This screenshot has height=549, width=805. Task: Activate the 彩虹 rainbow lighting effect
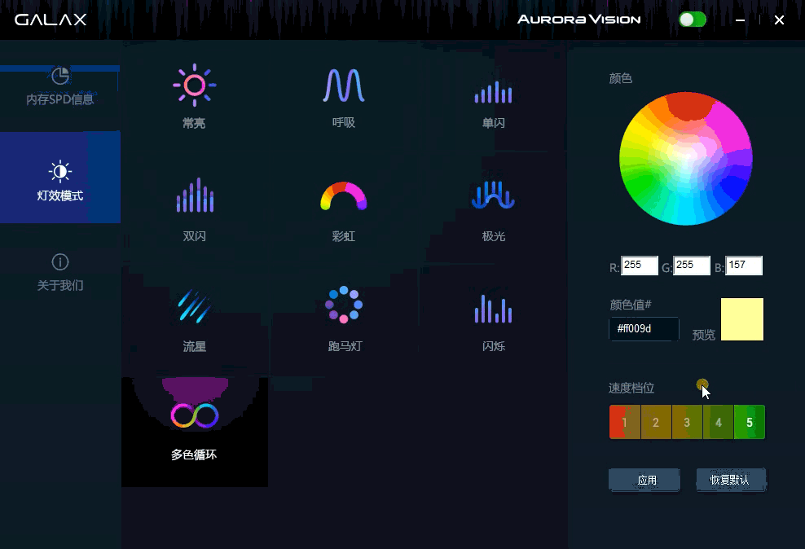click(x=343, y=197)
